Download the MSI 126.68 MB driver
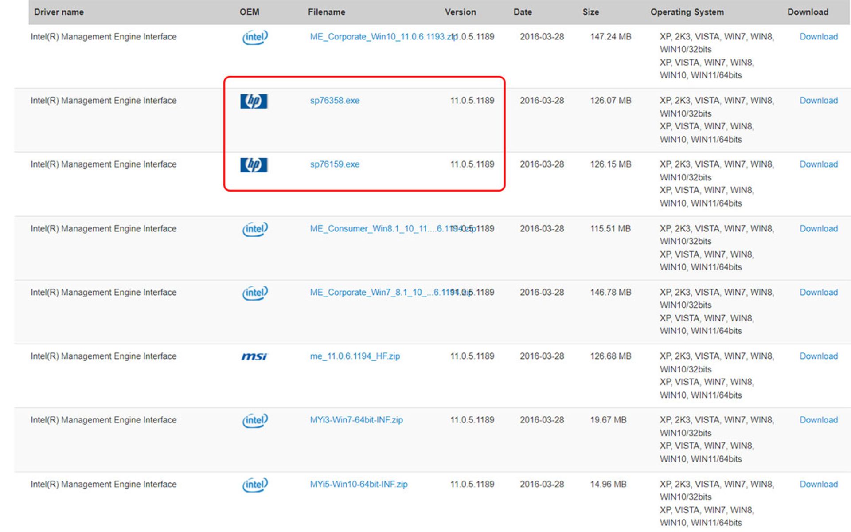 [x=818, y=356]
